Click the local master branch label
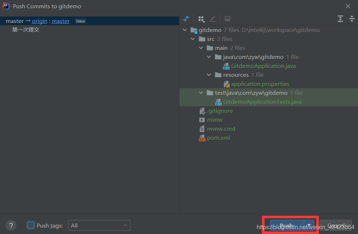Image resolution: width=358 pixels, height=234 pixels. [15, 21]
